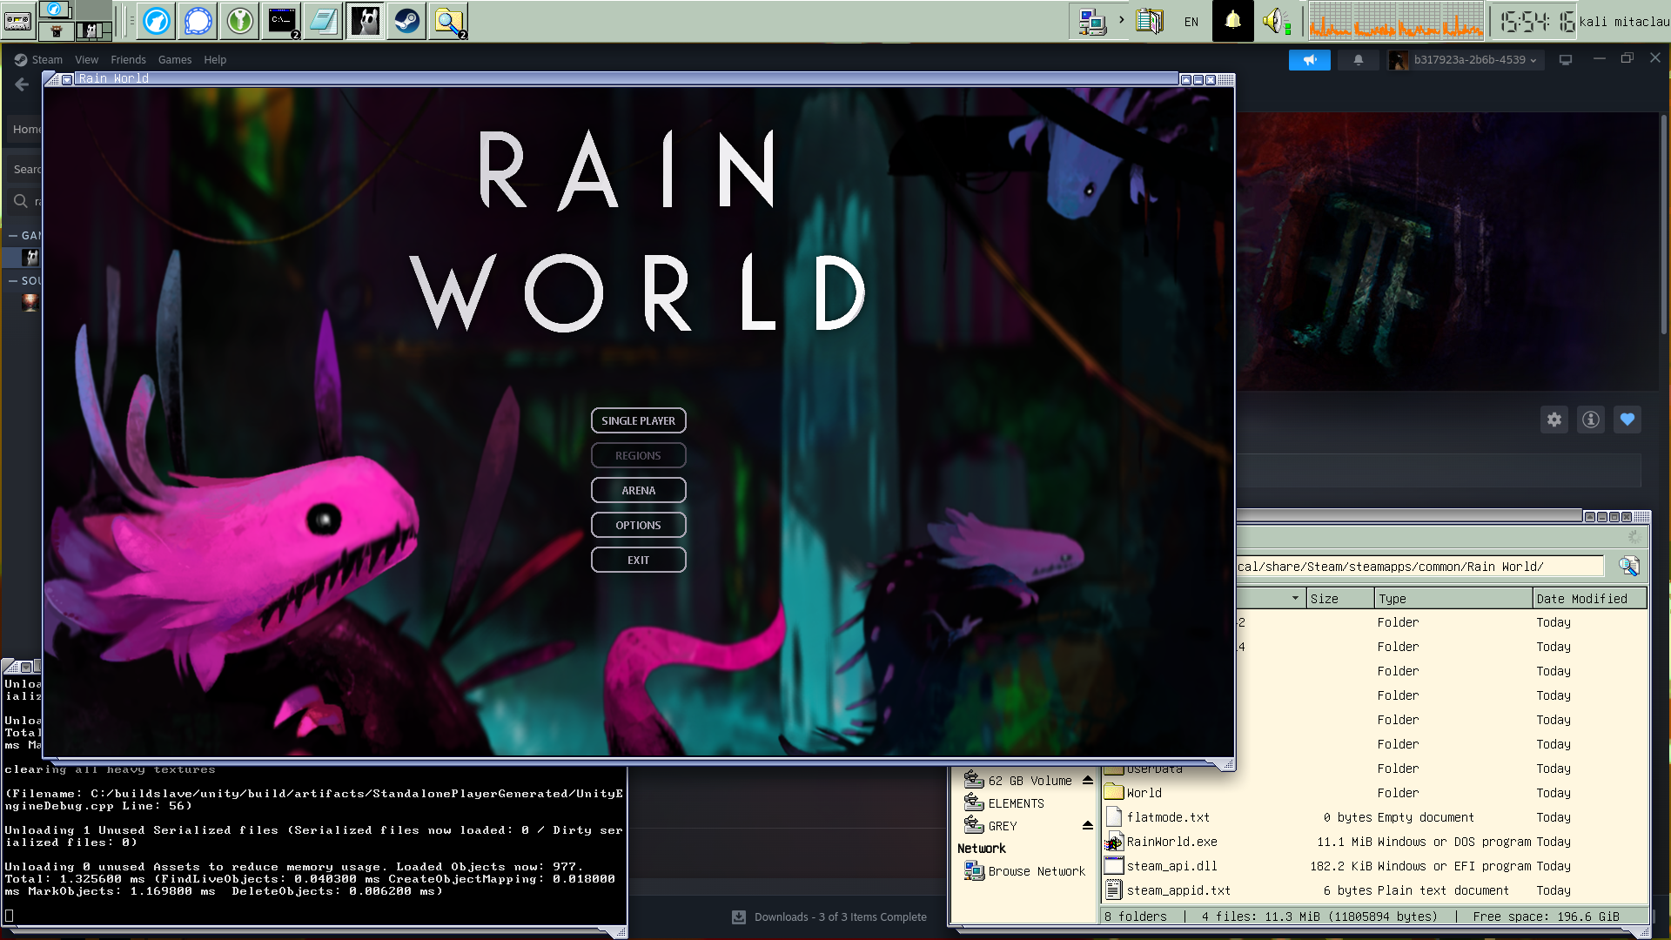Open the Friends menu in Steam
The image size is (1671, 940).
coord(128,59)
